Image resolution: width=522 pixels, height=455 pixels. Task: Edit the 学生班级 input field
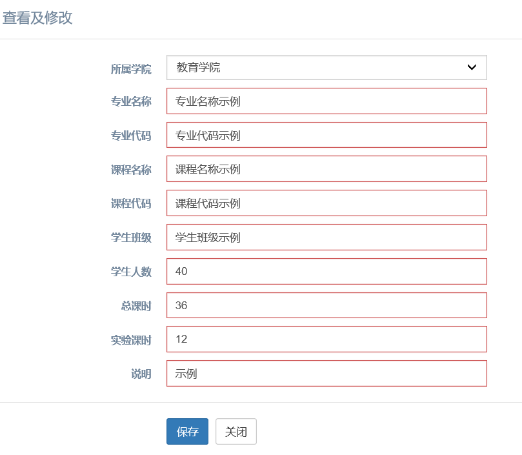pos(326,237)
